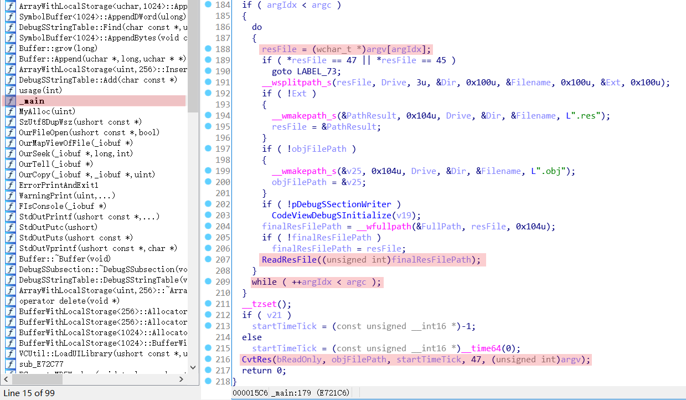686x400 pixels.
Task: Click the function icon next to MyAlloc(uint)
Action: pos(10,111)
